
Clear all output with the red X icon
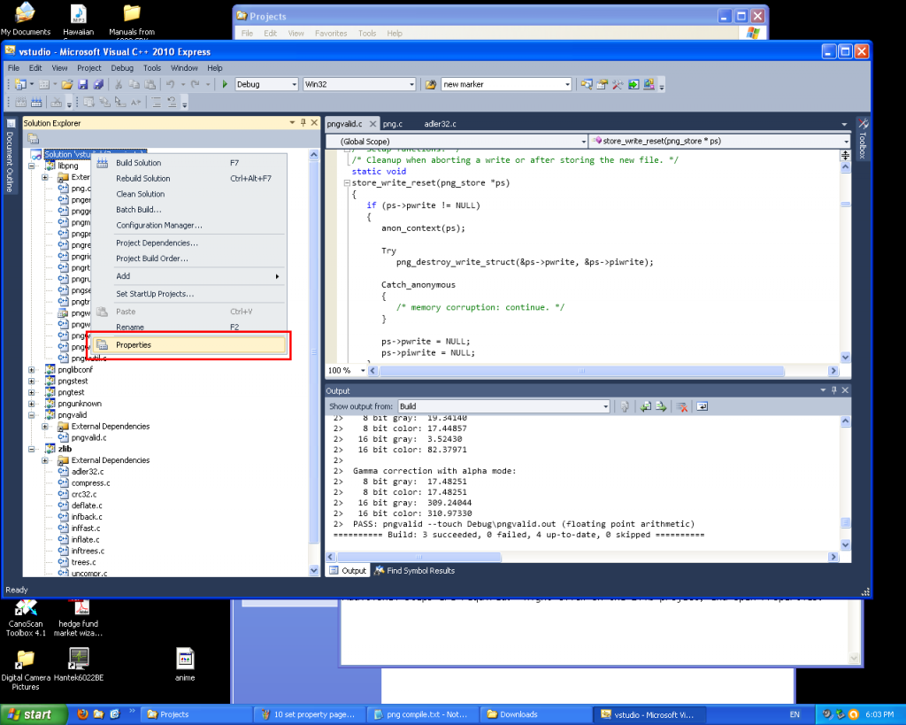click(x=682, y=407)
